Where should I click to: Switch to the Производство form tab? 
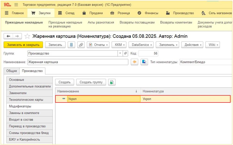point(32,71)
